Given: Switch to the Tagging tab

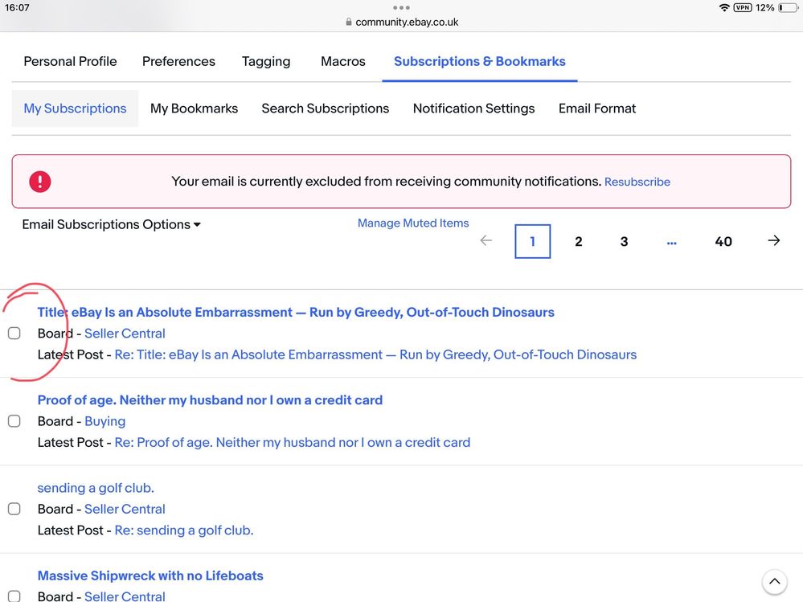Looking at the screenshot, I should [x=266, y=61].
